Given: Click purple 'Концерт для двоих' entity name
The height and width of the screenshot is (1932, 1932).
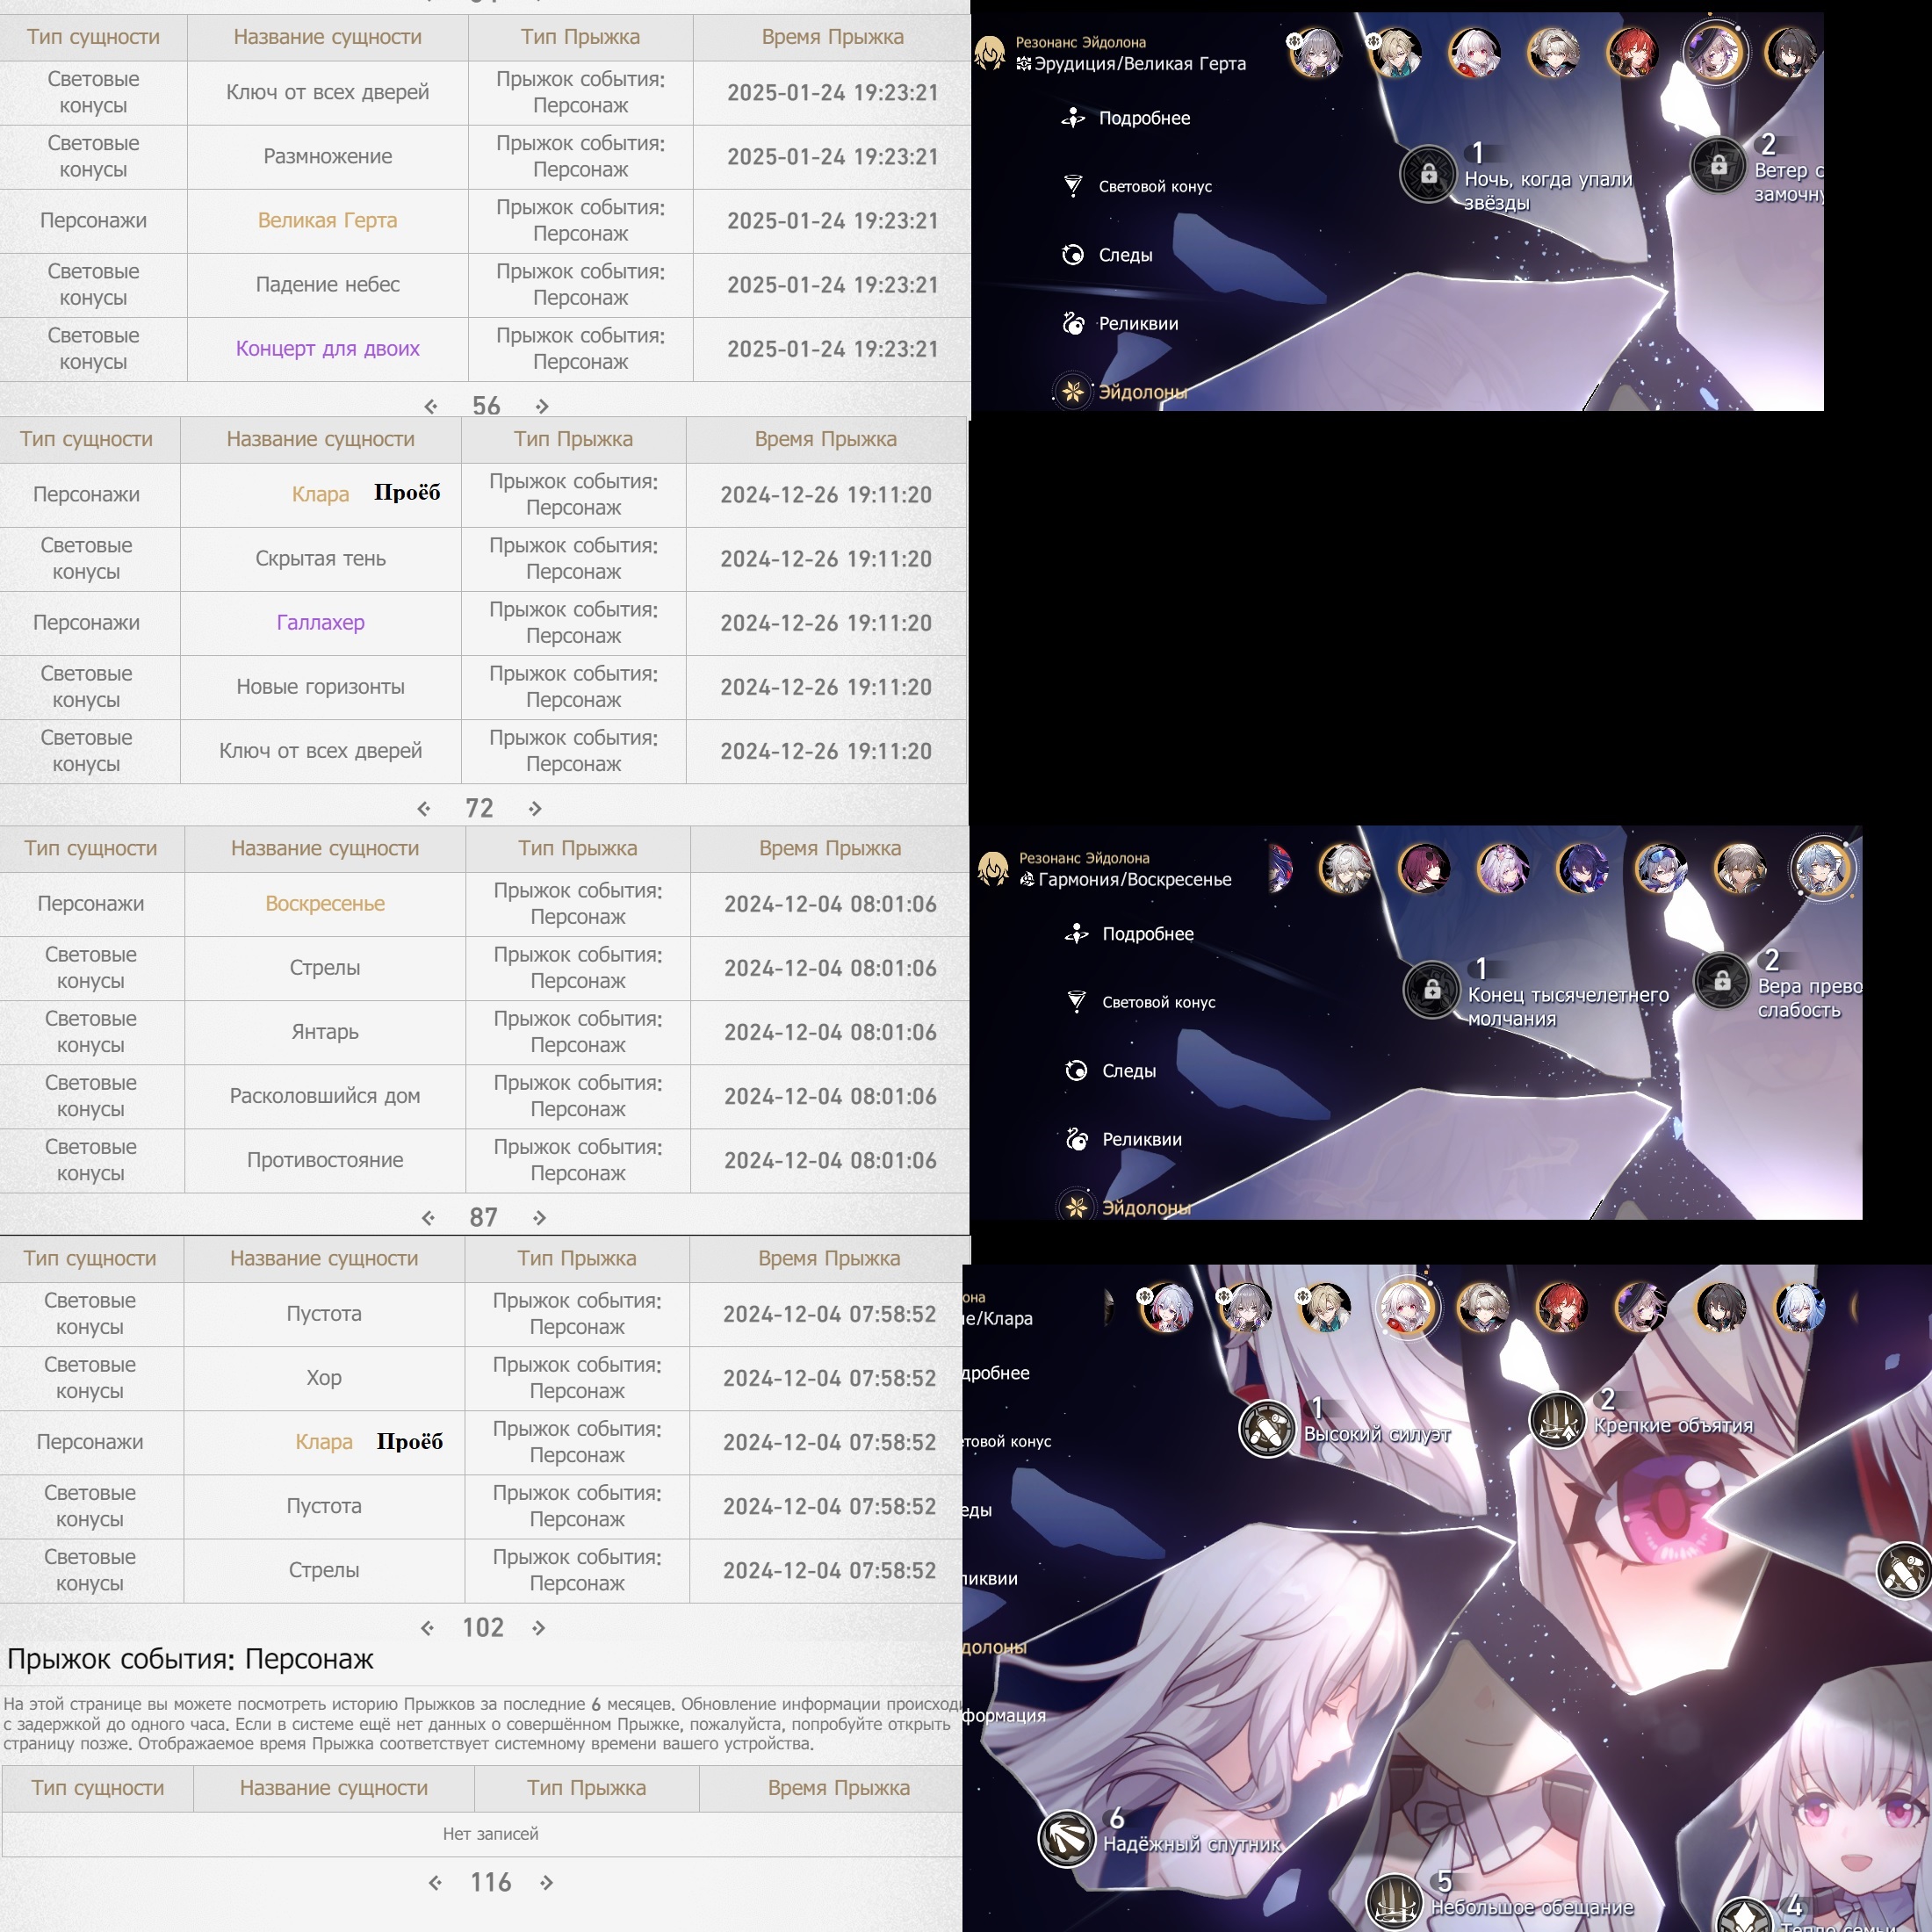Looking at the screenshot, I should (328, 348).
